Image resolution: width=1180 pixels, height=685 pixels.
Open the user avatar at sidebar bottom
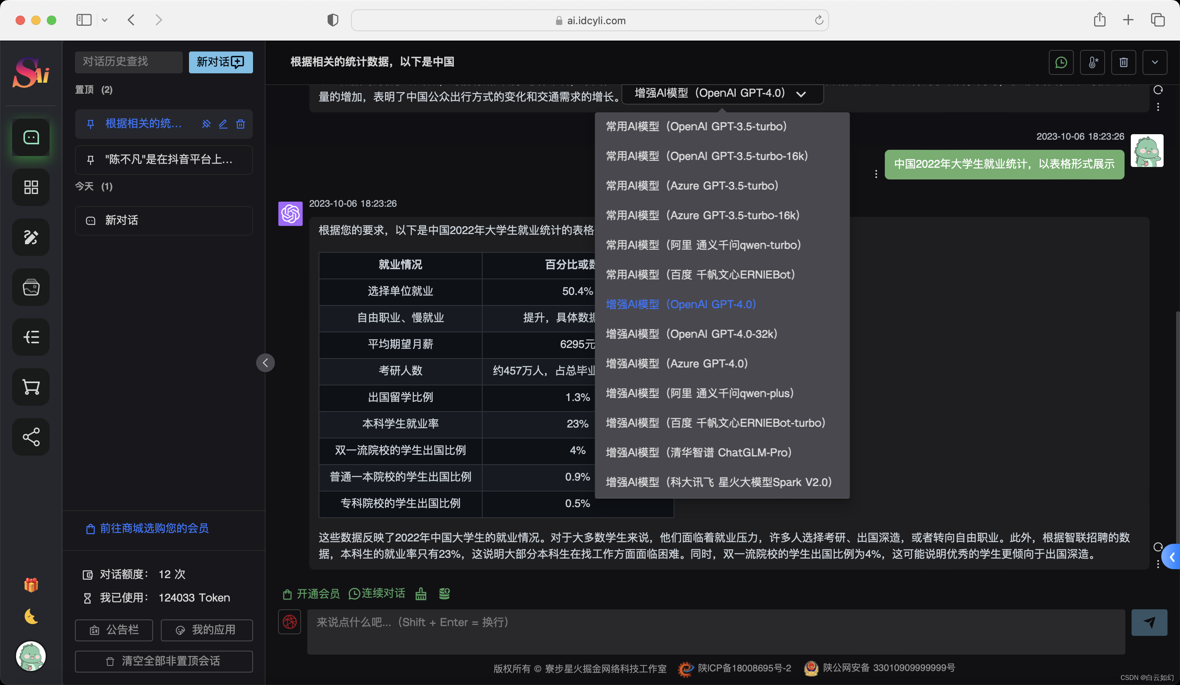(31, 656)
